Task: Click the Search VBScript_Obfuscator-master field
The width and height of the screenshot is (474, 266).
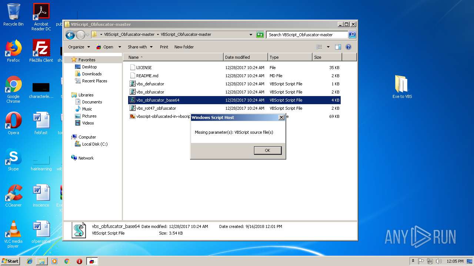Action: coord(307,35)
